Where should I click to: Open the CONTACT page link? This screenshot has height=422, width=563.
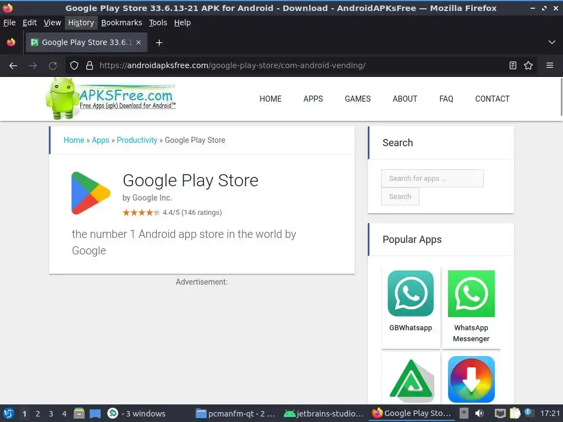492,99
